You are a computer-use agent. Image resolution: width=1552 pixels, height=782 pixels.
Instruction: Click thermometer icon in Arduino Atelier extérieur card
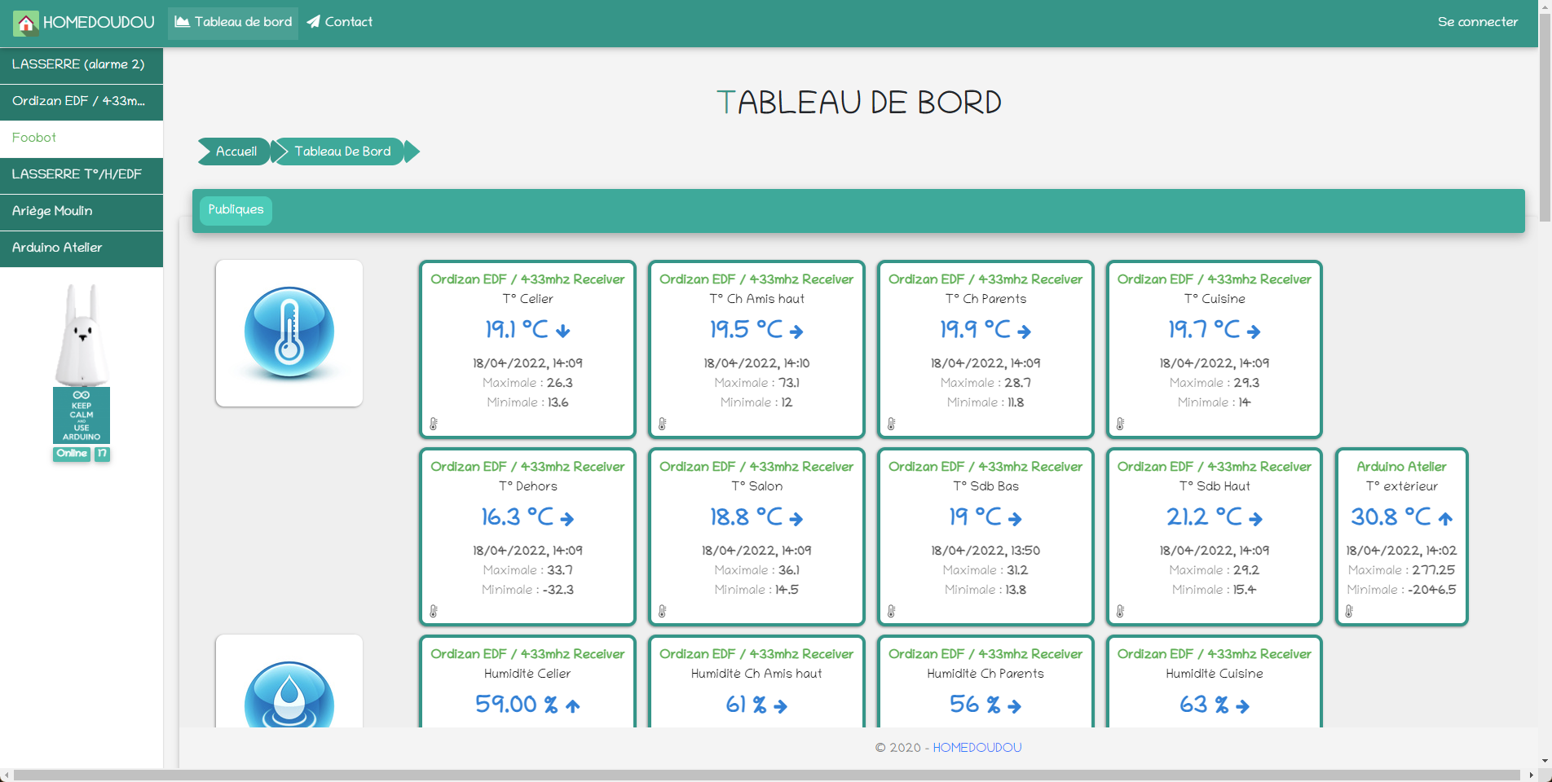pos(1349,611)
